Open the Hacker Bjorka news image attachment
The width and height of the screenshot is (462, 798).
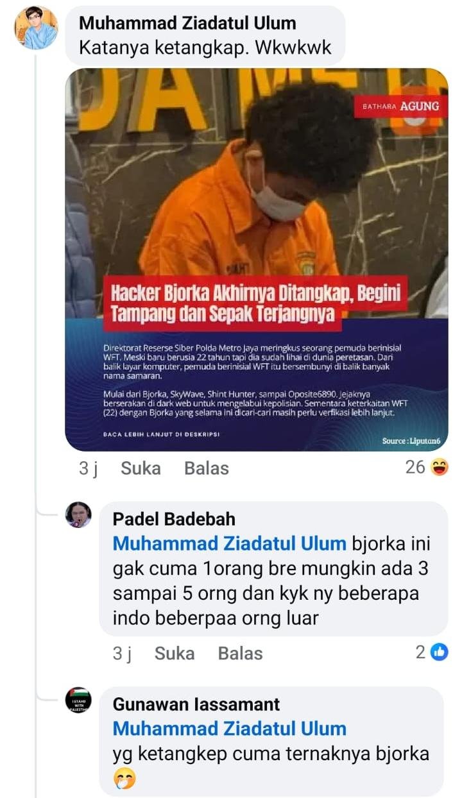[x=257, y=260]
